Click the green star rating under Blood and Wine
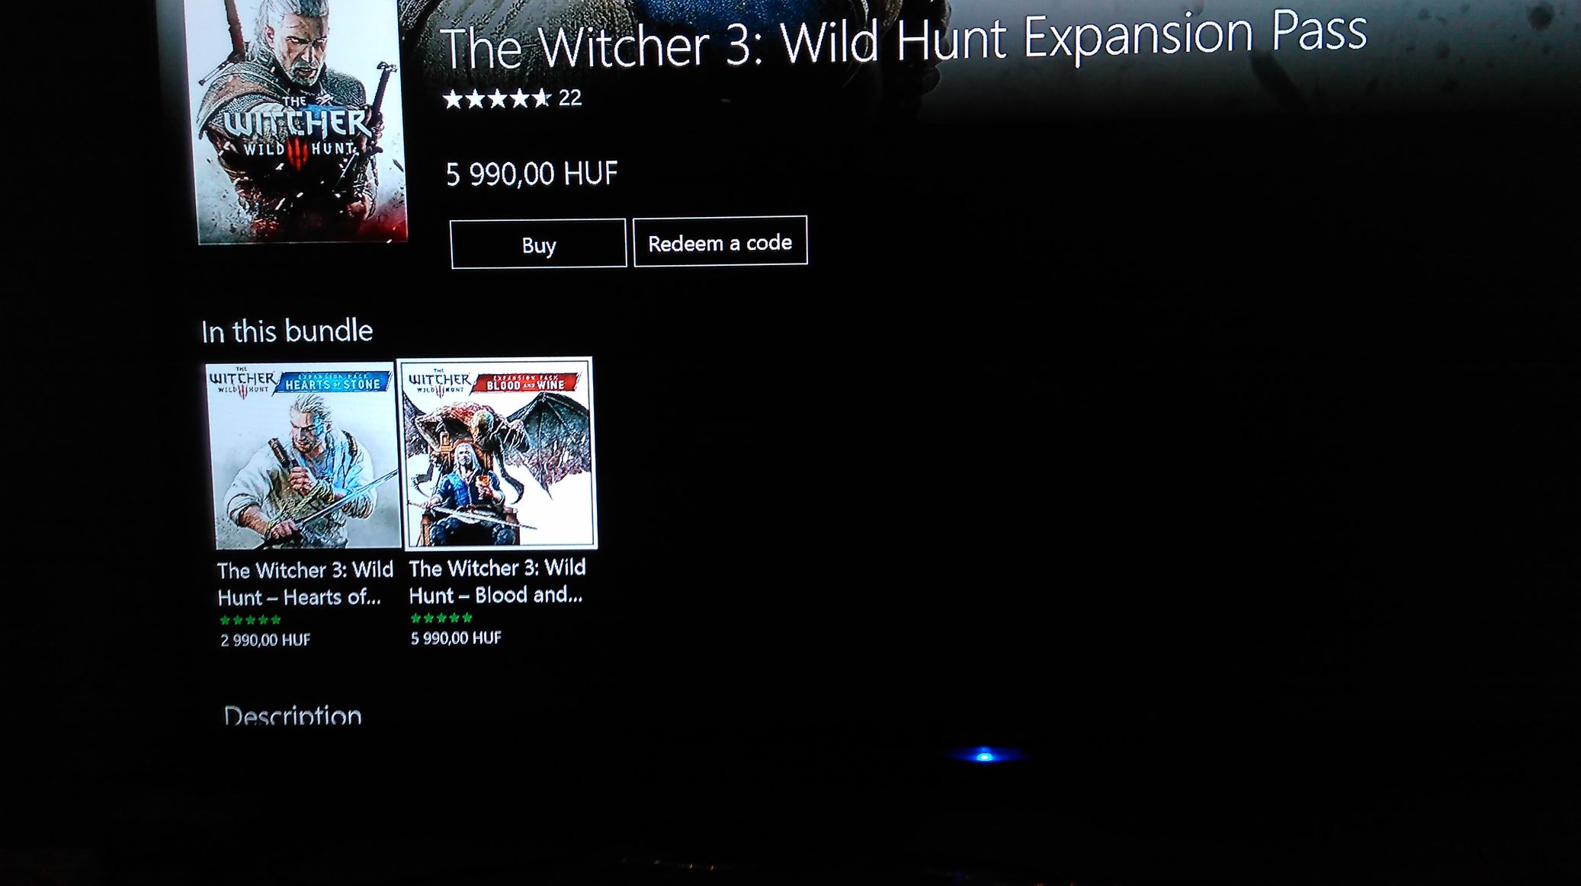Screen dimensions: 1581x886 [x=441, y=618]
